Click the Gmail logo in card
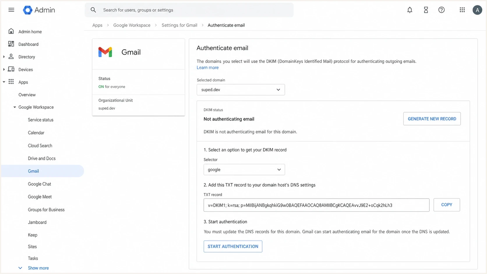Screen dimensions: 487x274 (105, 52)
